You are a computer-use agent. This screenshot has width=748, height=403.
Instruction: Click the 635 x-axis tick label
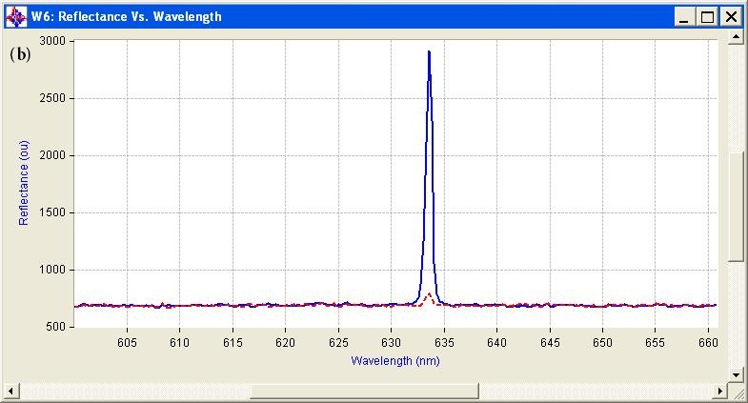444,342
